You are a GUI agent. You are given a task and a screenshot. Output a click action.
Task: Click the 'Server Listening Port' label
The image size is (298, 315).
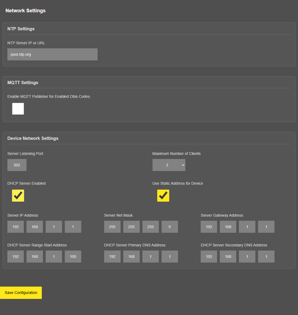point(25,154)
